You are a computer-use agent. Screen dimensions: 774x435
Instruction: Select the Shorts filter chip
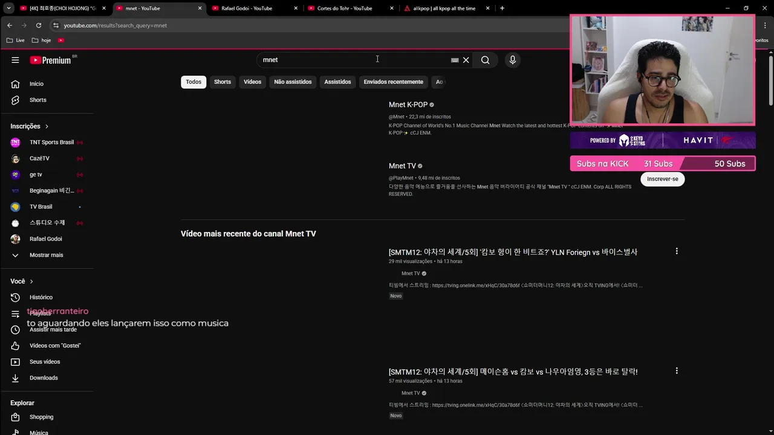pos(223,82)
